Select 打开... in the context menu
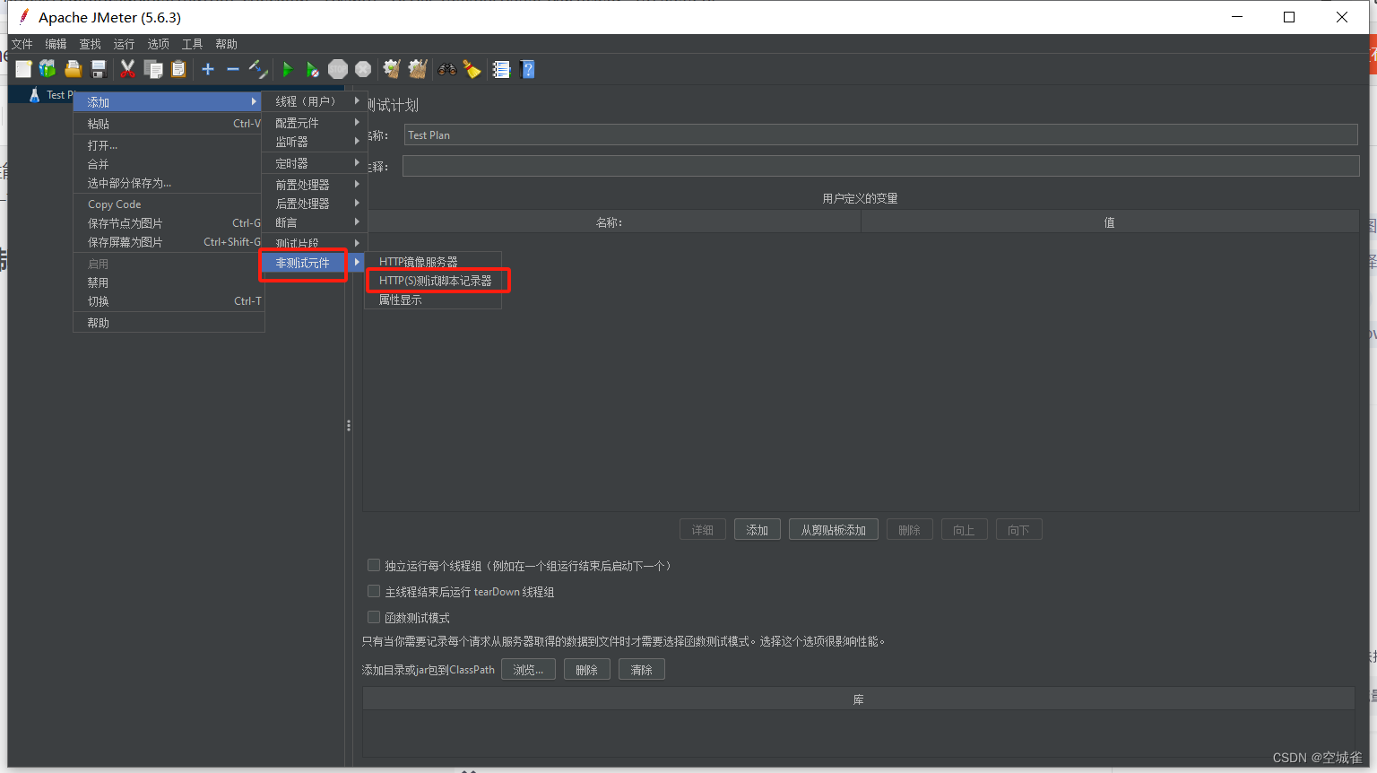Screen dimensions: 1377x773 tap(169, 145)
